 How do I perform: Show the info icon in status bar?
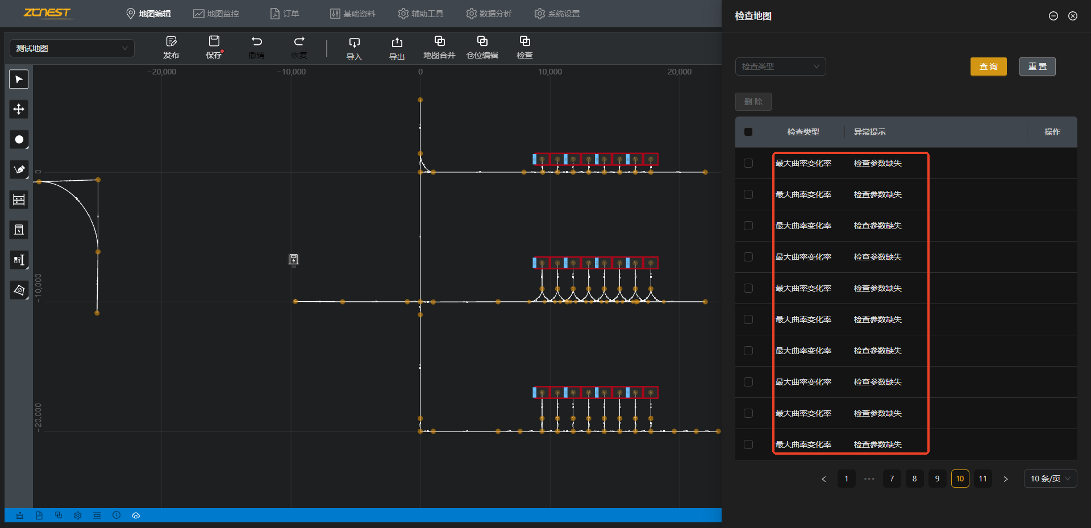(116, 515)
